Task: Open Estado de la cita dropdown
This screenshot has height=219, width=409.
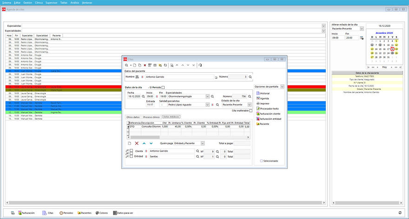Action: (250, 105)
